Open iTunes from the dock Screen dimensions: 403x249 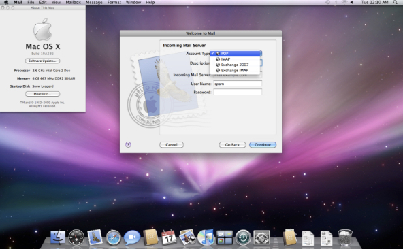(206, 237)
